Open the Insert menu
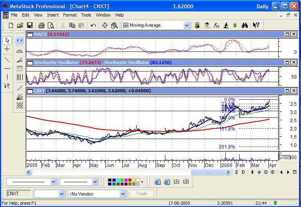Image resolution: width=301 pixels, height=207 pixels. pos(53,15)
